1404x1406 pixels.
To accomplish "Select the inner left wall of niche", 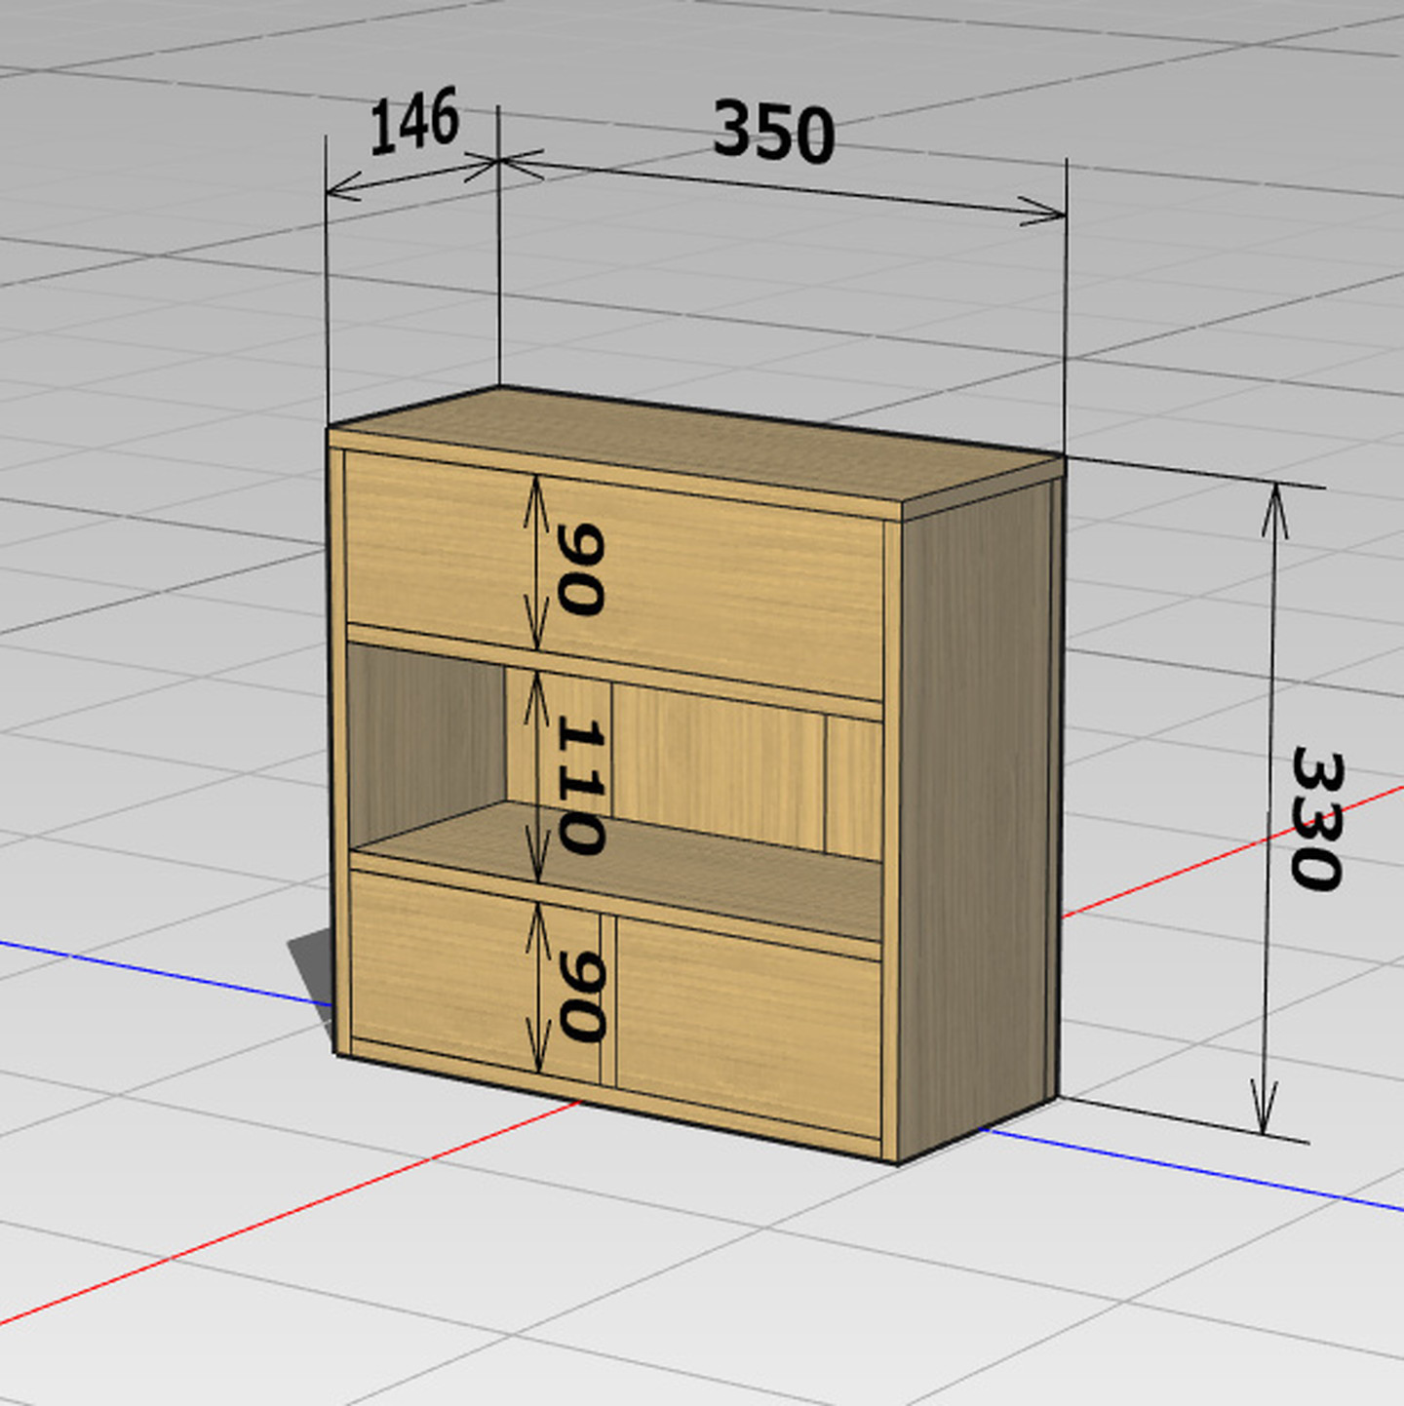I will (424, 736).
